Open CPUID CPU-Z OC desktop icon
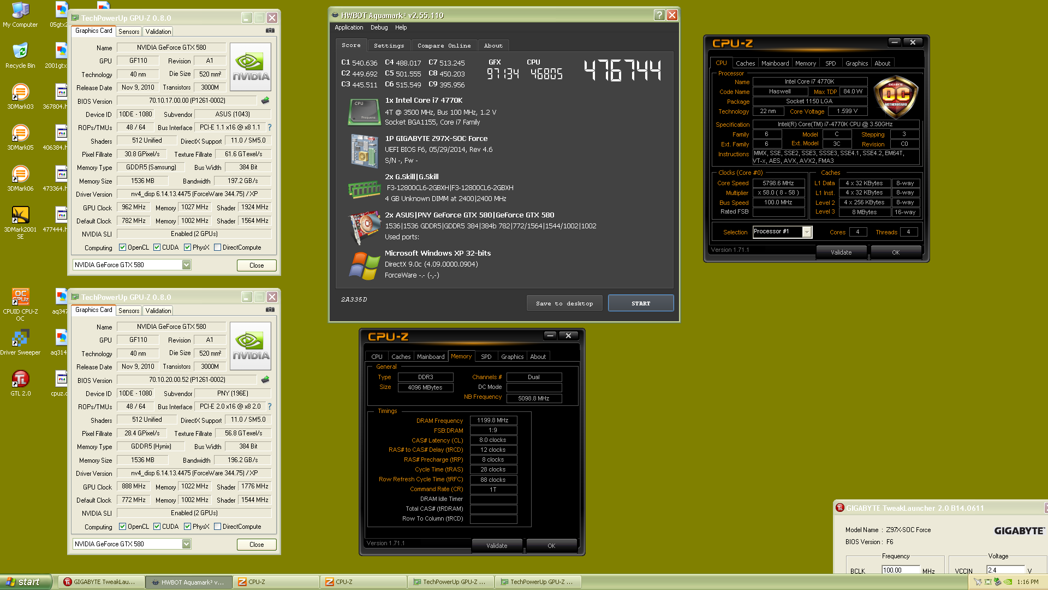This screenshot has width=1048, height=590. click(x=20, y=305)
